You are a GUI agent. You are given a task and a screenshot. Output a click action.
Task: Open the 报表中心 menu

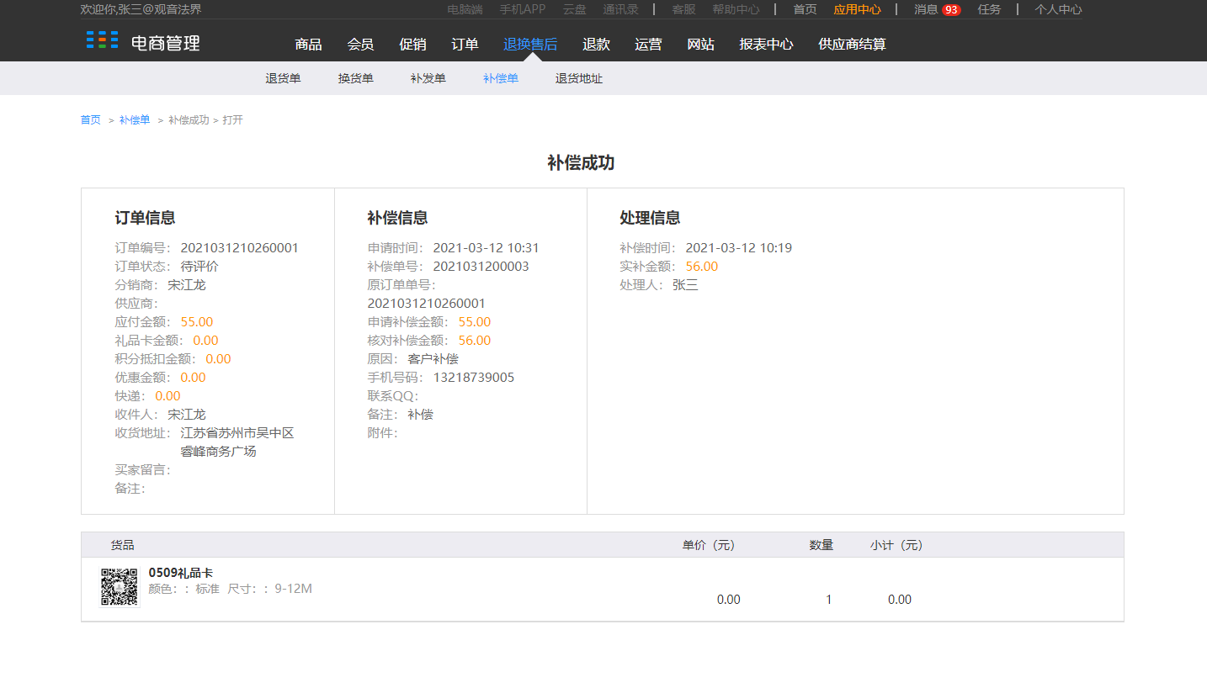coord(766,45)
